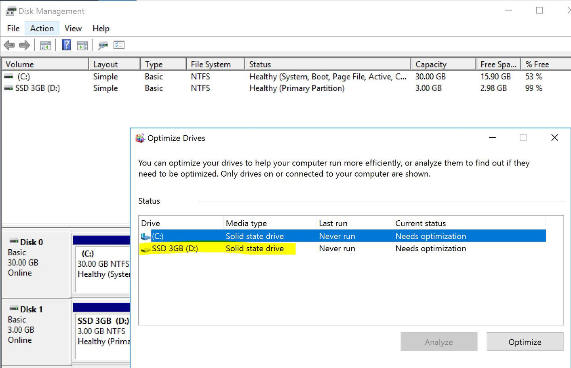Click the Analyze button

pos(439,342)
